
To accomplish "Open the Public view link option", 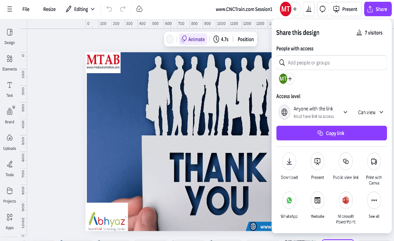I will [x=346, y=162].
